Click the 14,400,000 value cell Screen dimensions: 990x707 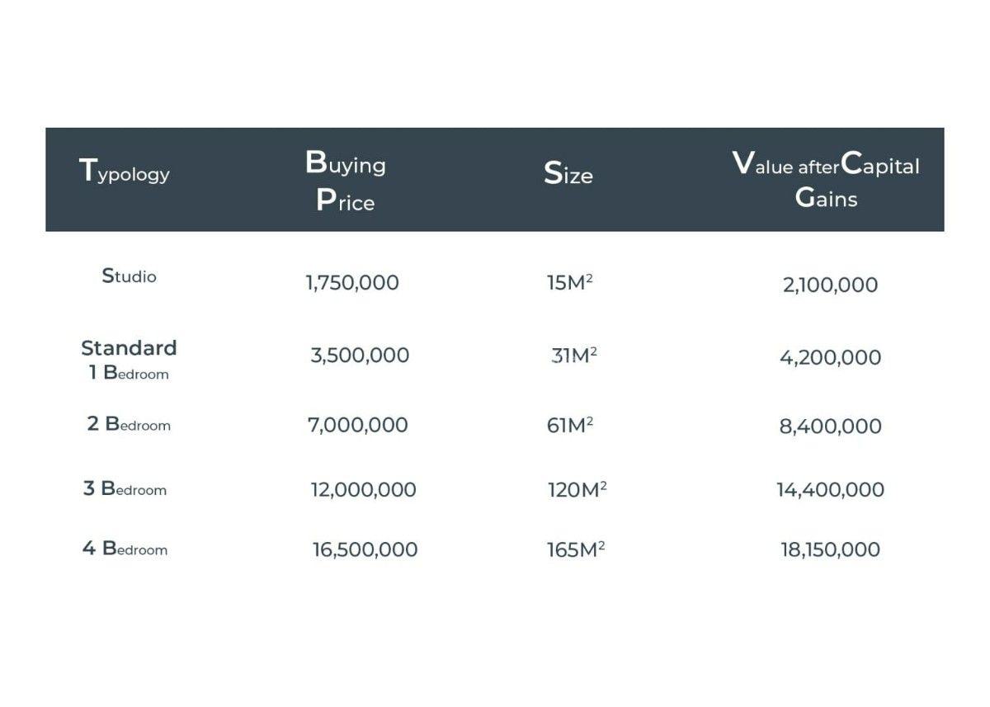tap(830, 490)
